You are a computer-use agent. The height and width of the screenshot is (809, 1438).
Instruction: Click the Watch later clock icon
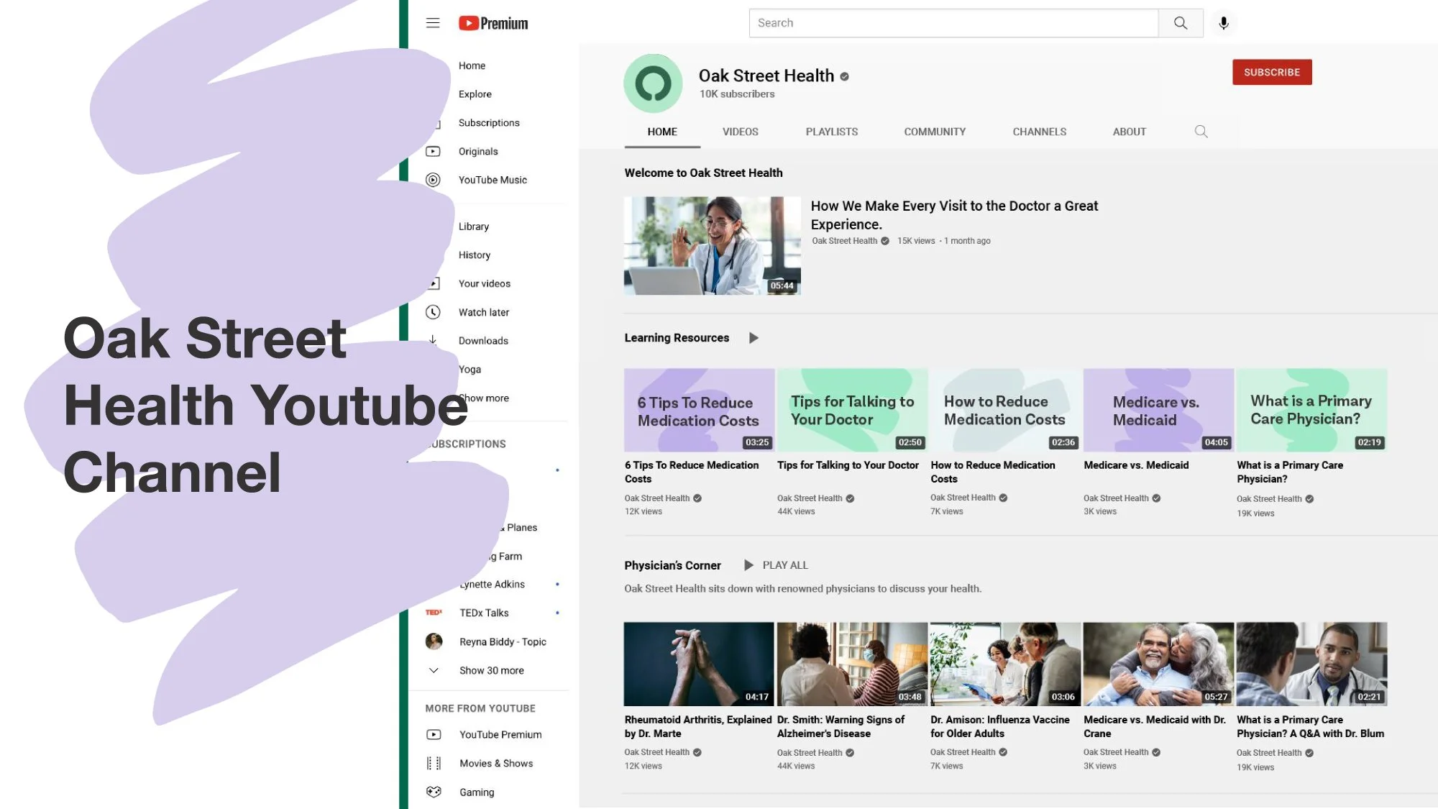[x=433, y=312]
